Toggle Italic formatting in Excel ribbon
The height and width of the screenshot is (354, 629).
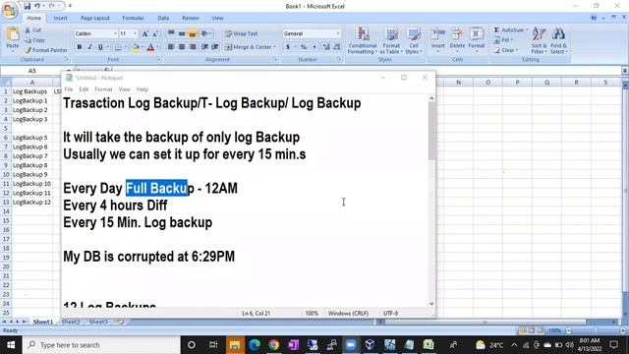click(89, 47)
